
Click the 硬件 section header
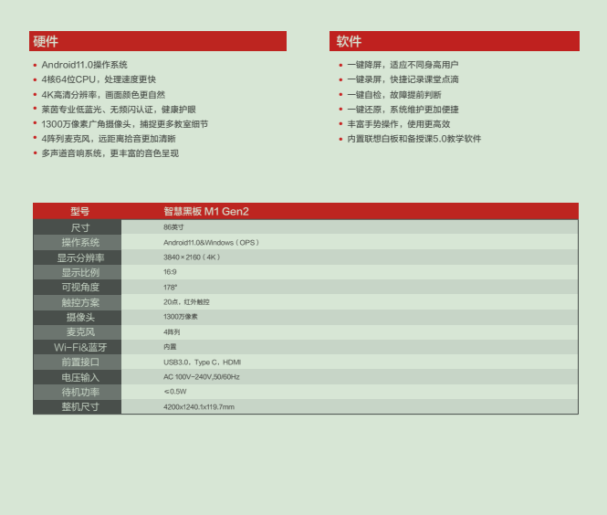[158, 41]
